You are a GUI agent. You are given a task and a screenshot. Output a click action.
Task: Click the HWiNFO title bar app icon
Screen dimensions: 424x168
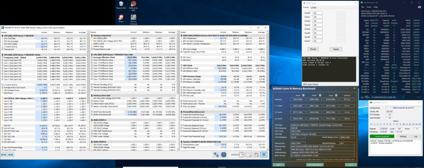[2, 28]
